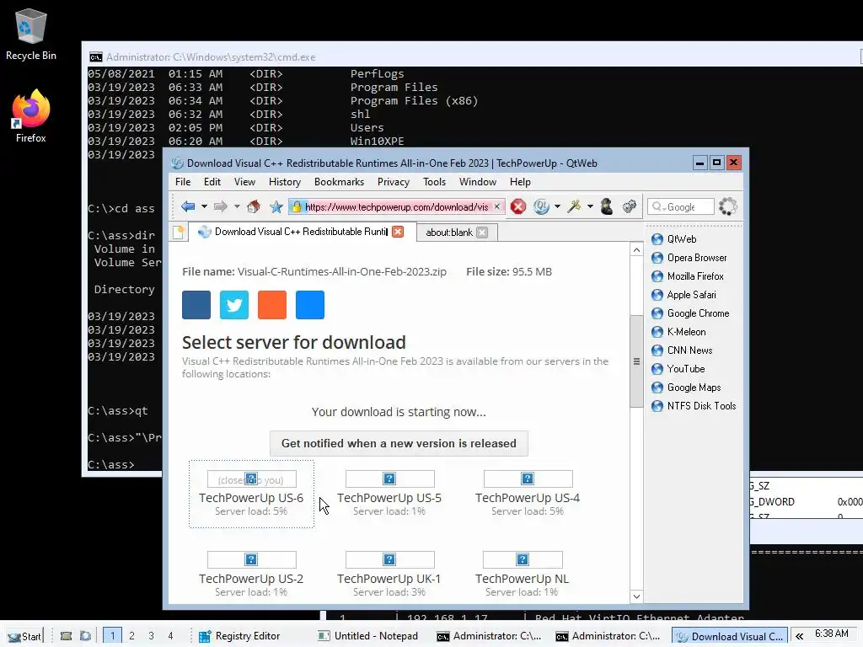Open Registry Editor from the taskbar
Screen dimensions: 863x647
[x=240, y=636]
